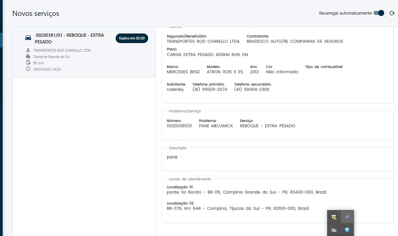Select service value REBOQUE - EXTRA PESADO
The image size is (398, 236).
[x=267, y=126]
